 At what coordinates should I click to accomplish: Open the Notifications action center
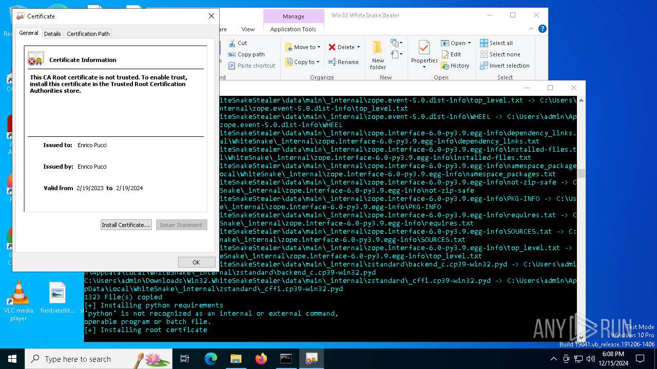[640, 359]
